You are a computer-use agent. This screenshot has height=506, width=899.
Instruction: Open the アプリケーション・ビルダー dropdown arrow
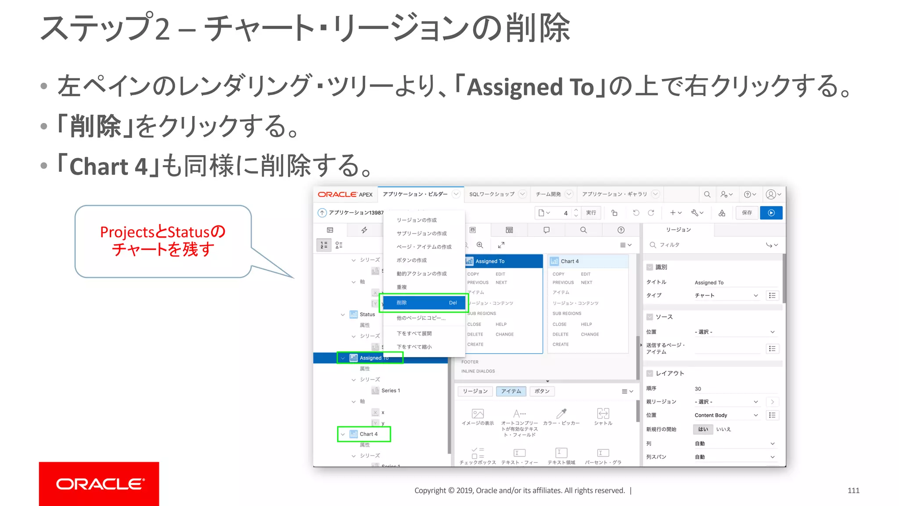point(456,194)
